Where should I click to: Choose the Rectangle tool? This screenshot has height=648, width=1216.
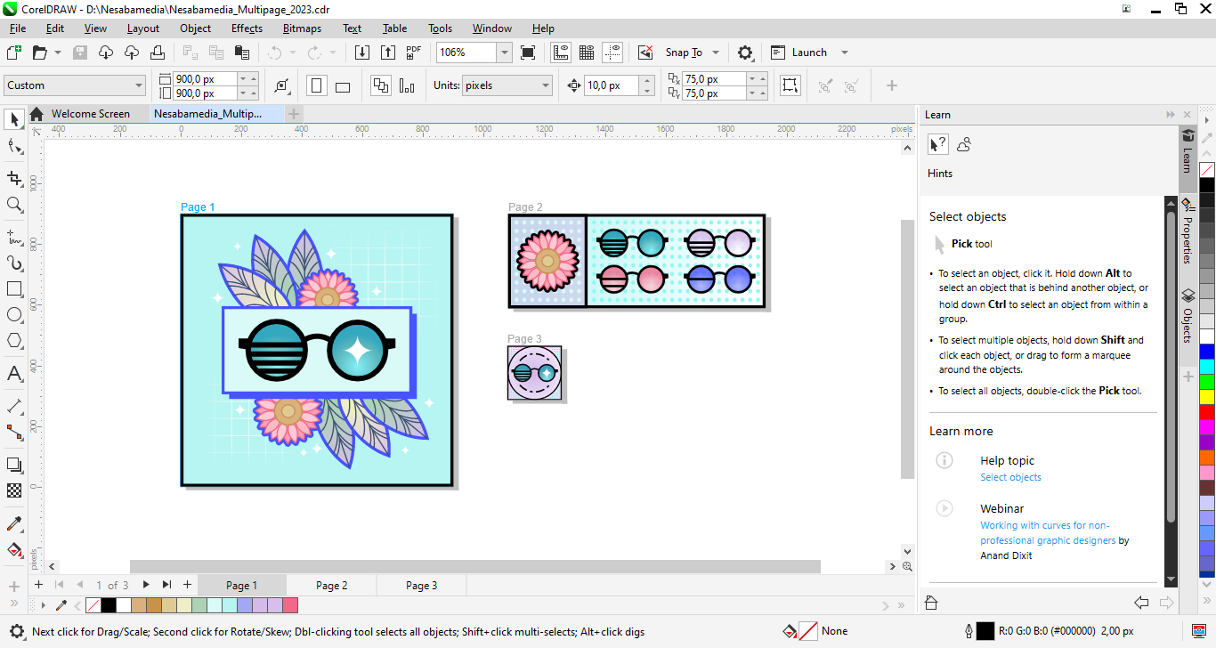coord(14,289)
